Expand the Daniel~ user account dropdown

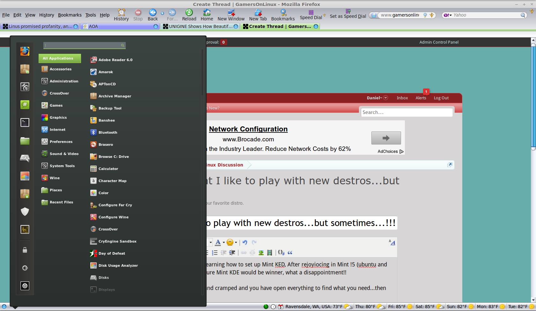click(x=385, y=98)
